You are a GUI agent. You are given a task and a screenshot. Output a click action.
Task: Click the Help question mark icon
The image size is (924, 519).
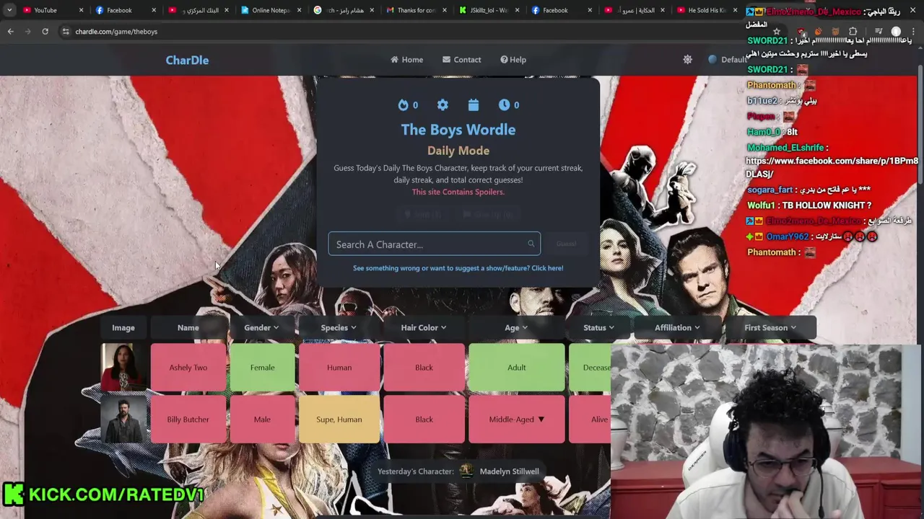[504, 60]
